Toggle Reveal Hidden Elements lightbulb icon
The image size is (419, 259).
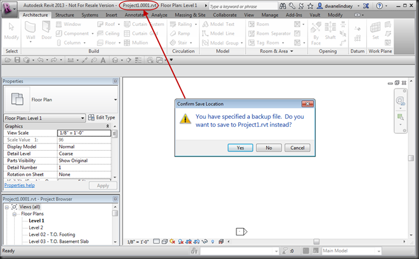point(213,242)
